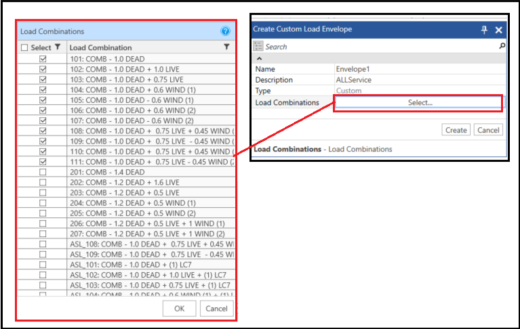The image size is (520, 329).
Task: Select row text ASL_101: COMB - 1.0 DEAD + (1) LC7
Action: 131,265
